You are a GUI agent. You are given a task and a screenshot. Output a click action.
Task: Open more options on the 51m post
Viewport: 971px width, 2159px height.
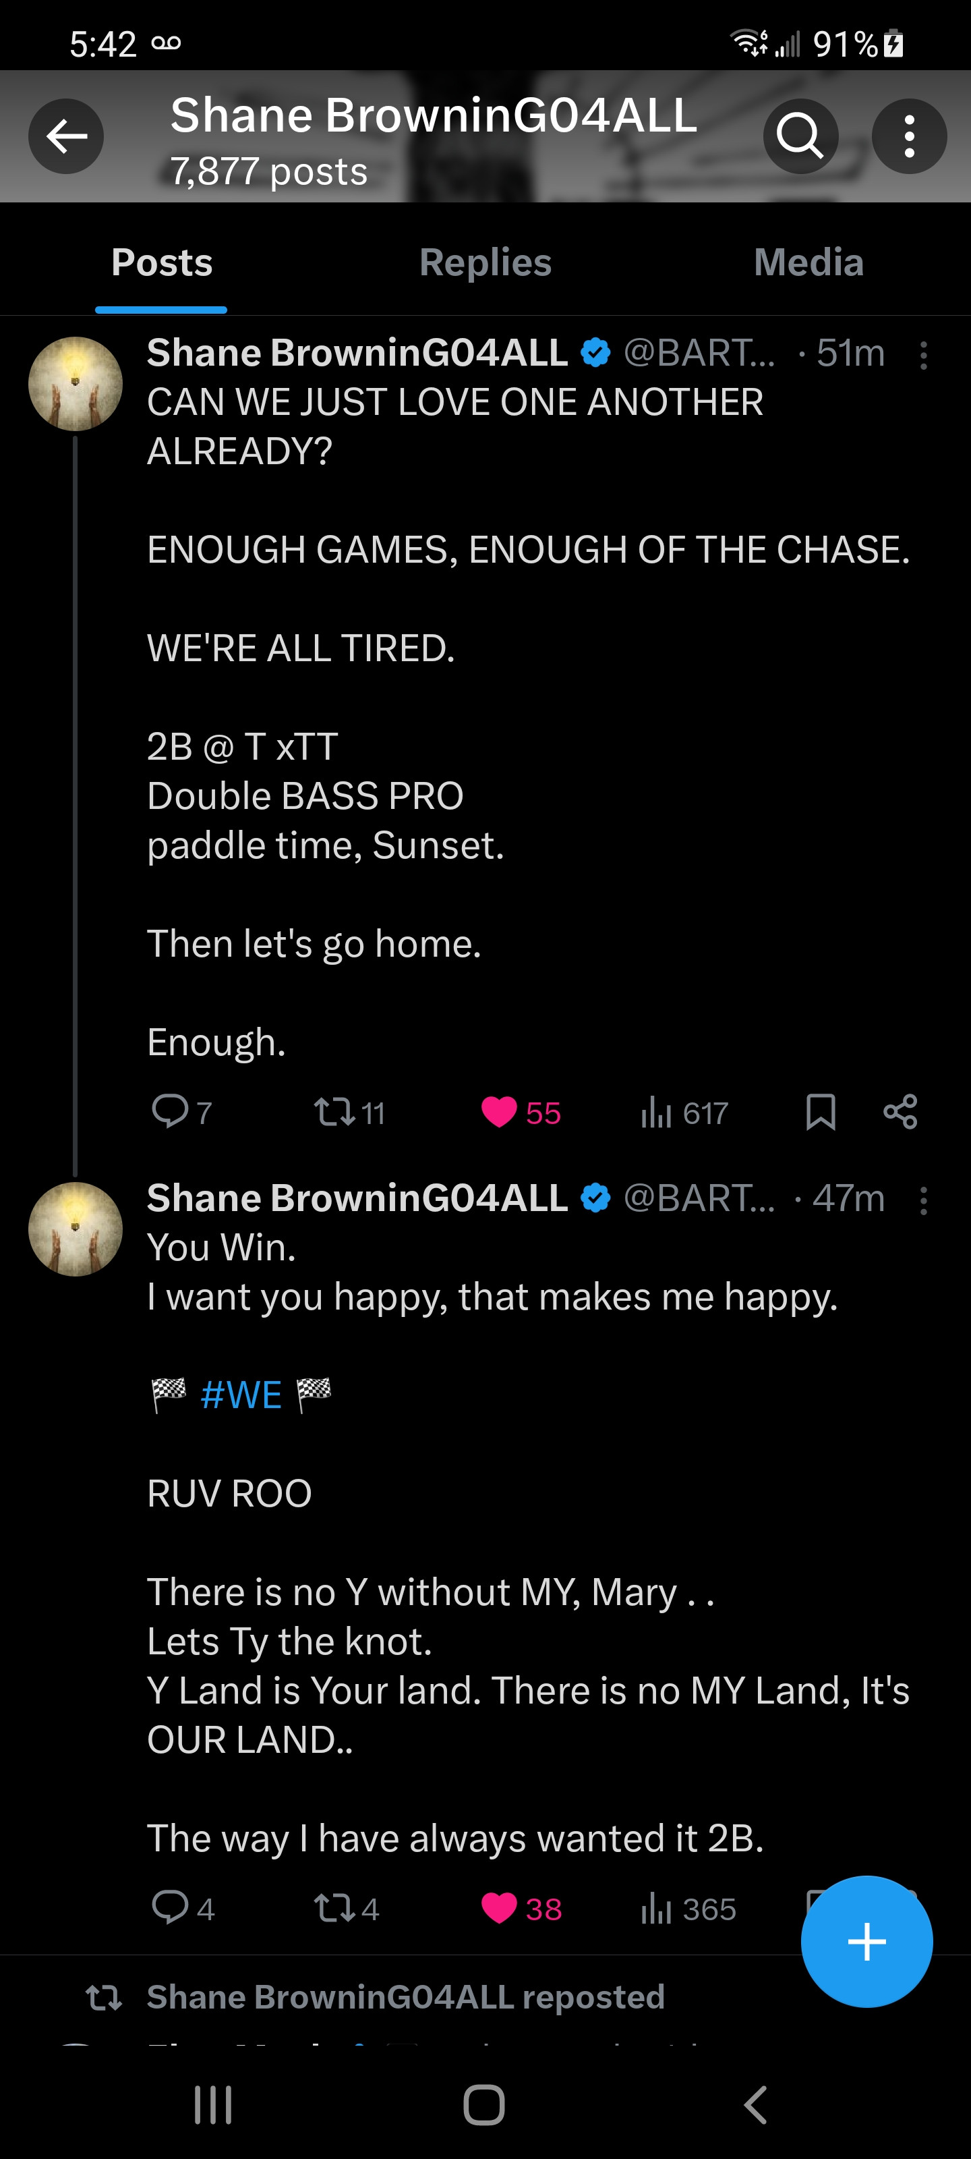[923, 356]
